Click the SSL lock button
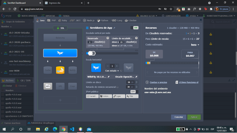This screenshot has width=237, height=133. pos(60,28)
